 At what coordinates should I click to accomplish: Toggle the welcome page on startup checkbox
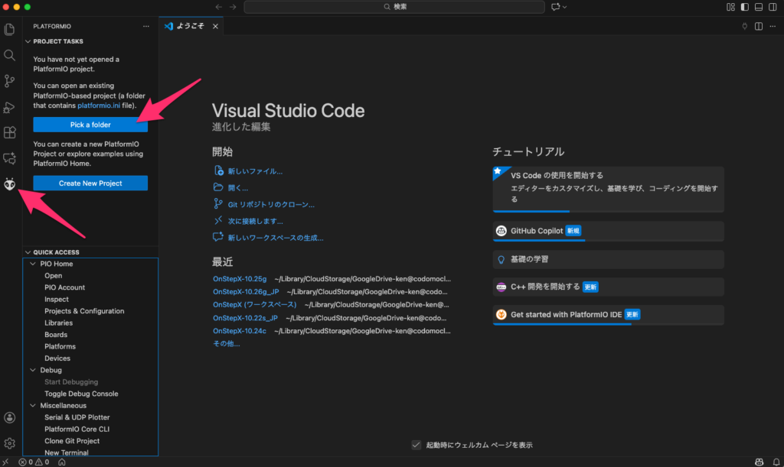pos(416,445)
